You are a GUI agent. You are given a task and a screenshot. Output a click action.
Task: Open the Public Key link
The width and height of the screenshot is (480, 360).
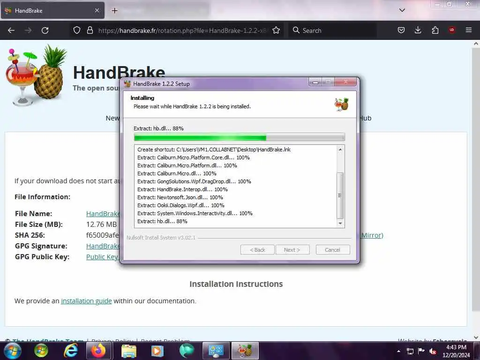[103, 257]
